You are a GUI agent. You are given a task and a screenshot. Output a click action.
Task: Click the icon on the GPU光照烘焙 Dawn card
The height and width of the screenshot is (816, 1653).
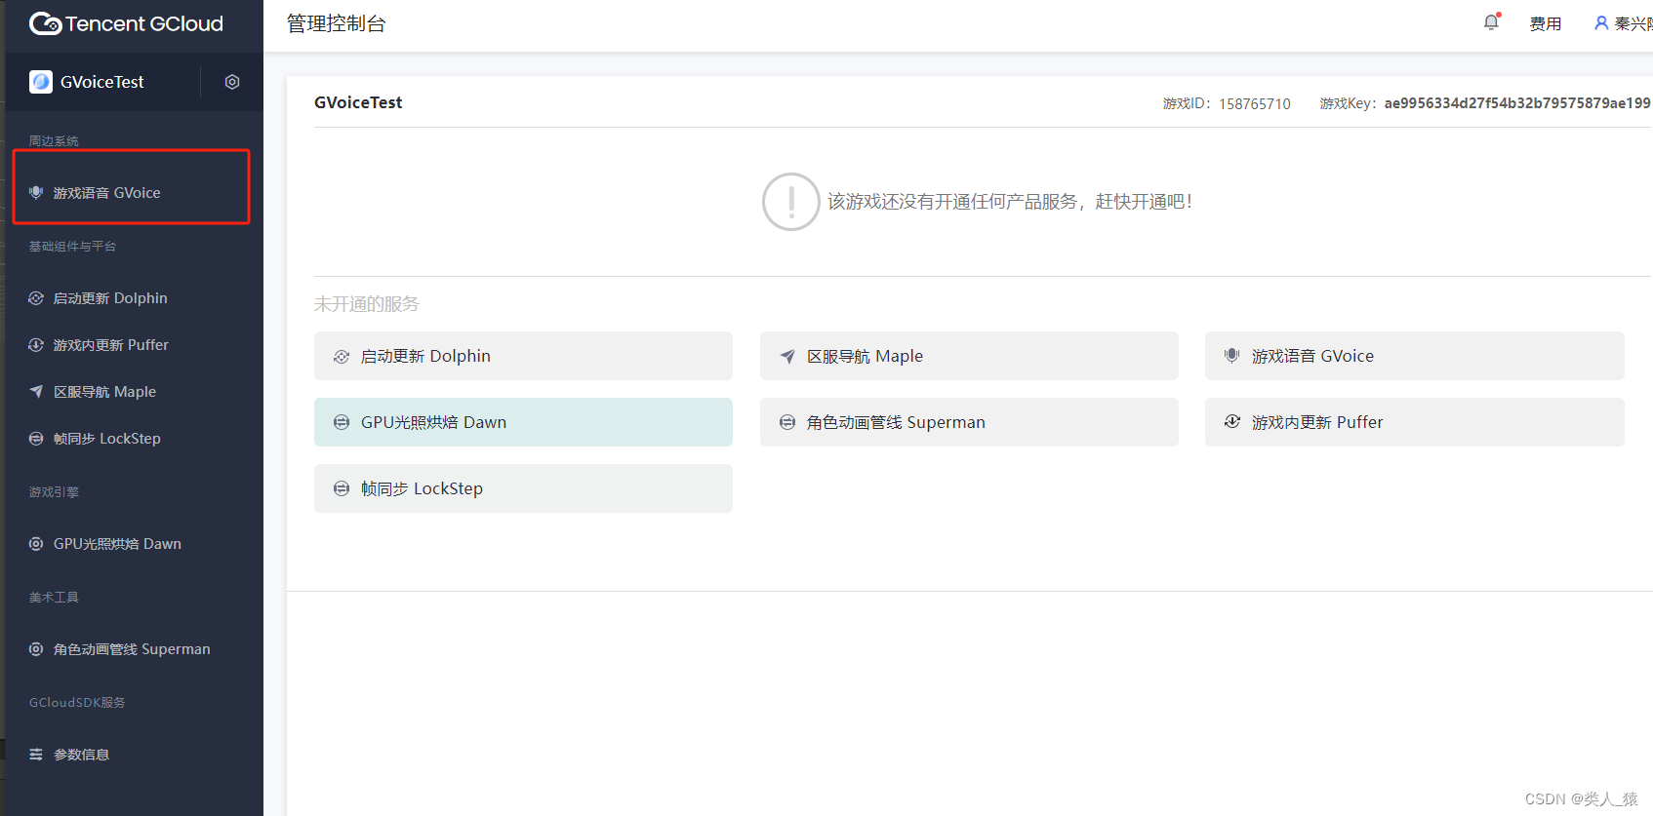coord(342,422)
